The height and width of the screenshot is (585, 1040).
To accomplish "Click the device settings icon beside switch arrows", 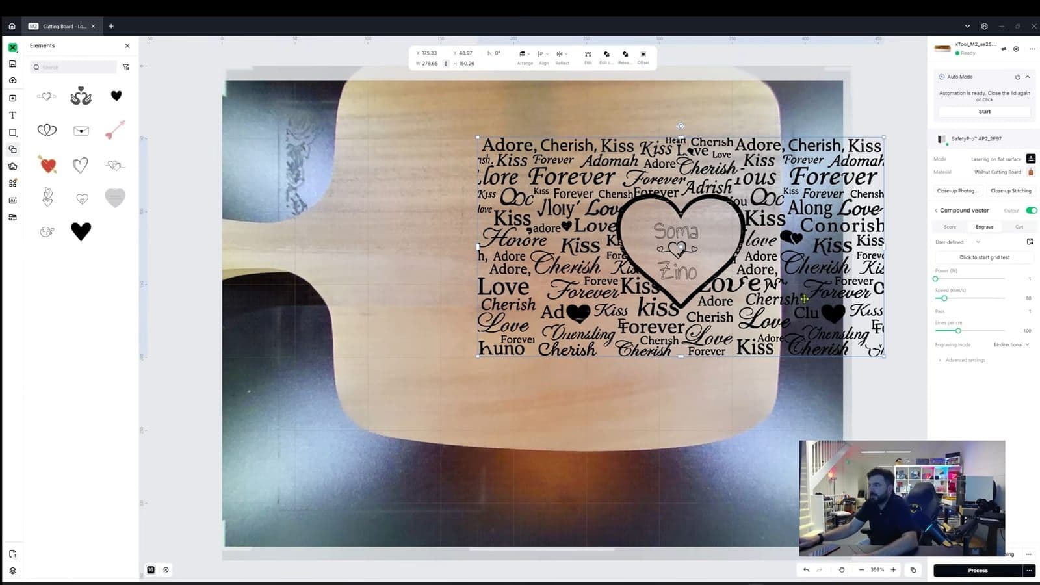I will [x=1016, y=49].
